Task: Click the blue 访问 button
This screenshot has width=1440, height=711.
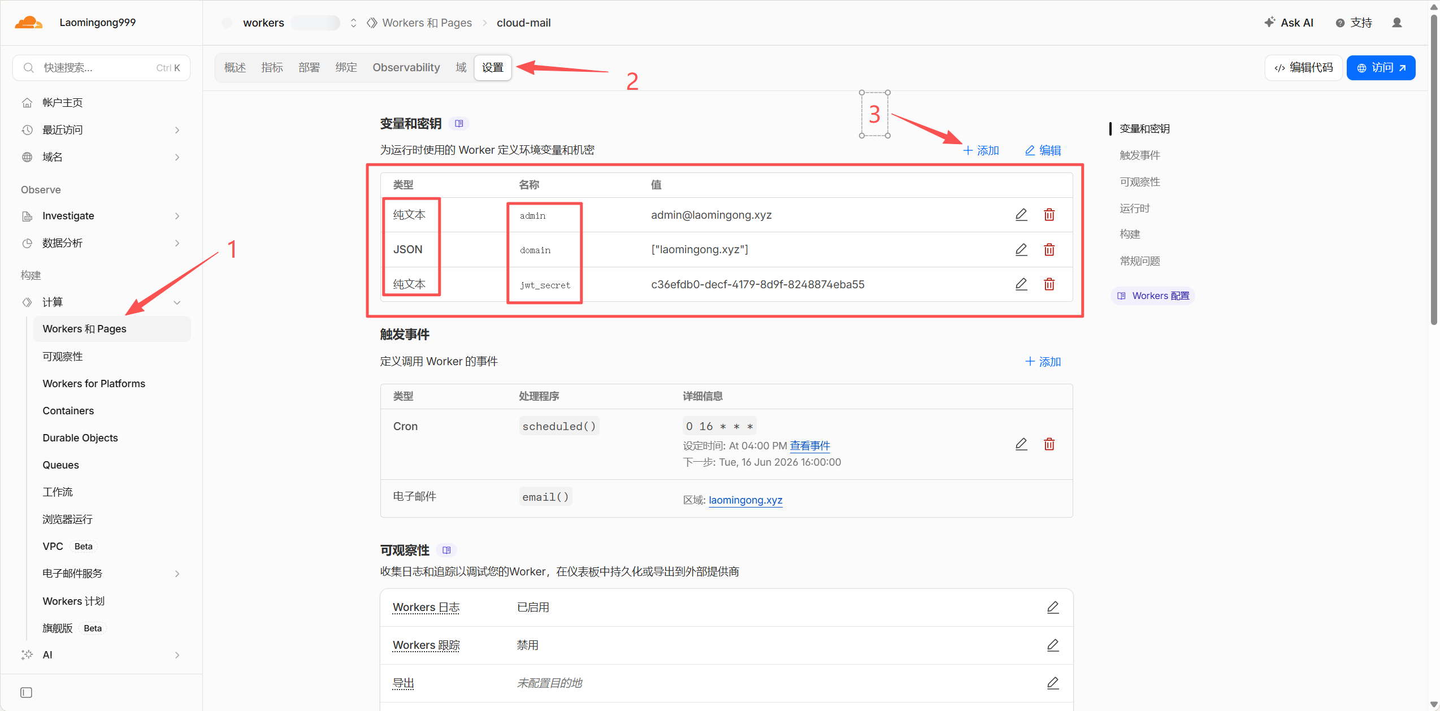Action: point(1381,68)
